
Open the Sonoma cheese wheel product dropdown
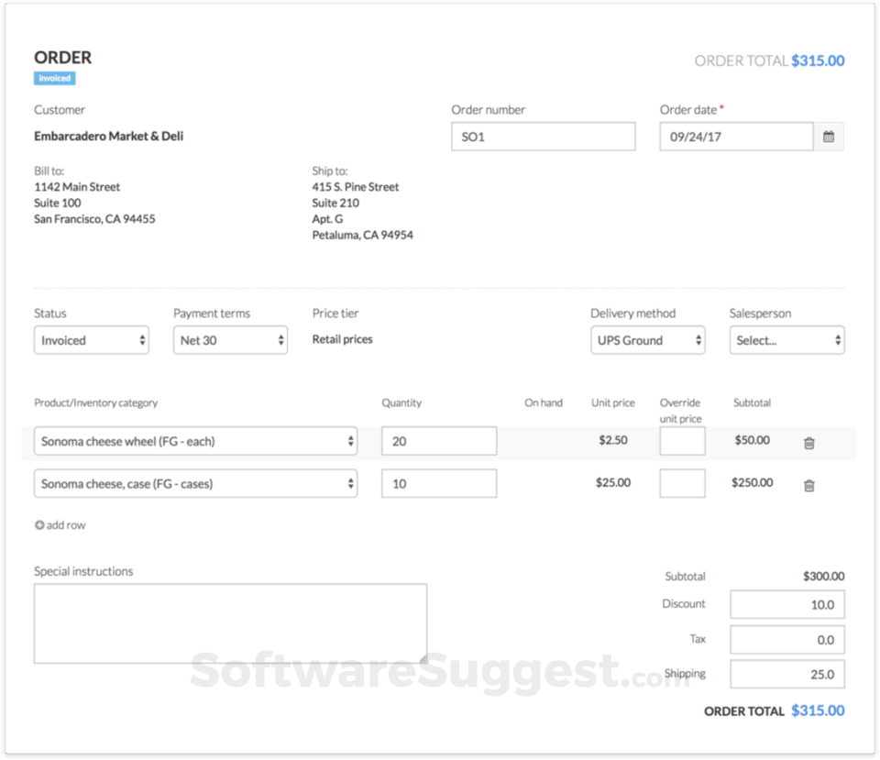(195, 441)
